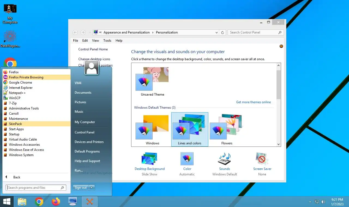This screenshot has width=349, height=207.
Task: Select Lines and colors theme
Action: point(189,129)
